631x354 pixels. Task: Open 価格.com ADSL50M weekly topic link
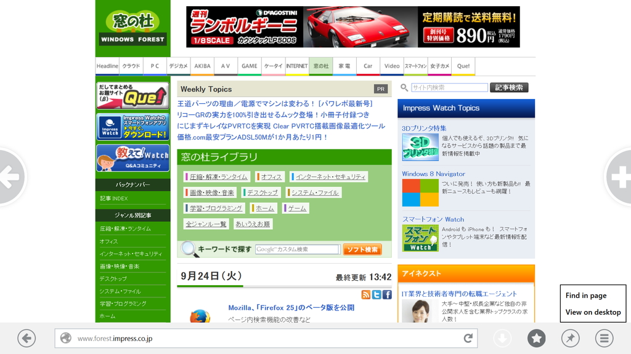(253, 137)
